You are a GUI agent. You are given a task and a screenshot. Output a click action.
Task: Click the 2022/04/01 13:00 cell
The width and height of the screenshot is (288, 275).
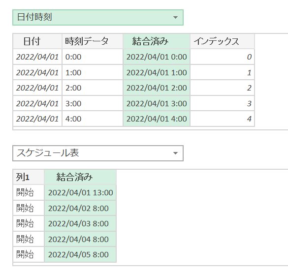80,192
